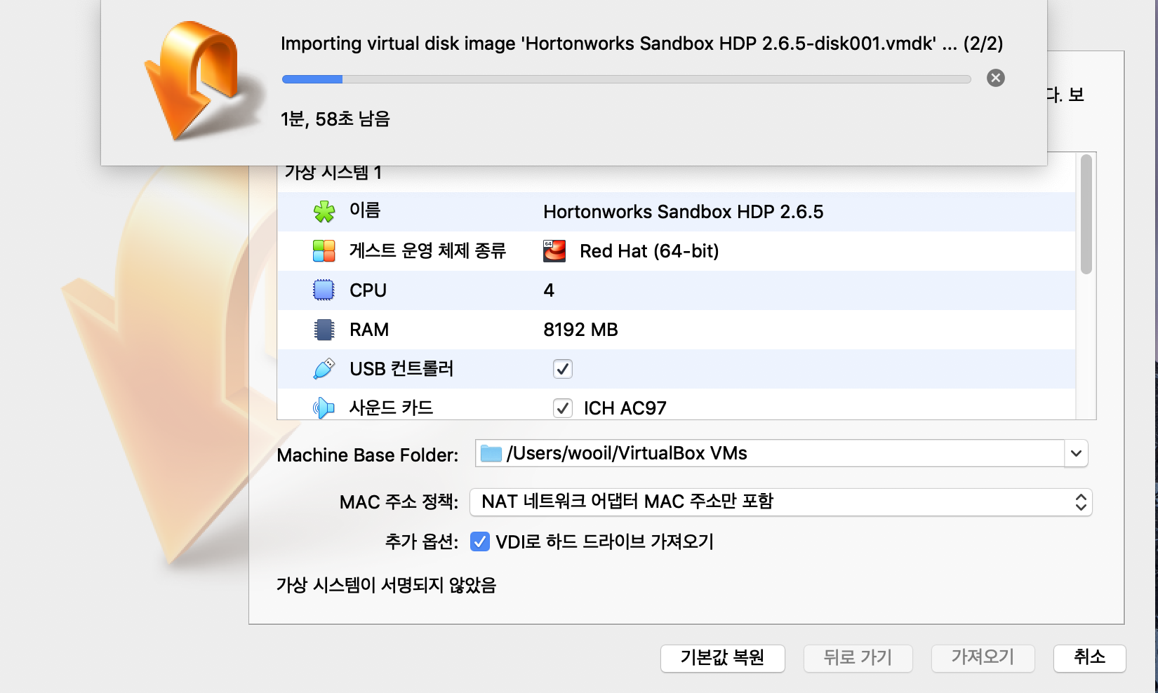
Task: Select the green name icon row
Action: pos(324,211)
